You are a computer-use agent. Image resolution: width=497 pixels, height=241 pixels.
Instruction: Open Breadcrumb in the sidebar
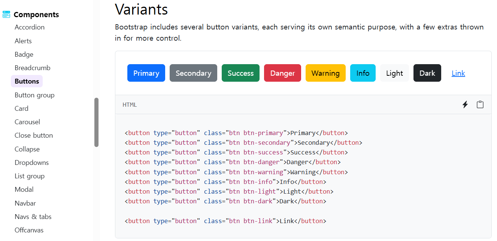click(x=33, y=68)
